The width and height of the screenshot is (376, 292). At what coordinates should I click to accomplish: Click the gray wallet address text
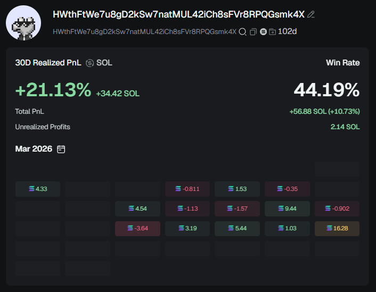pos(145,31)
